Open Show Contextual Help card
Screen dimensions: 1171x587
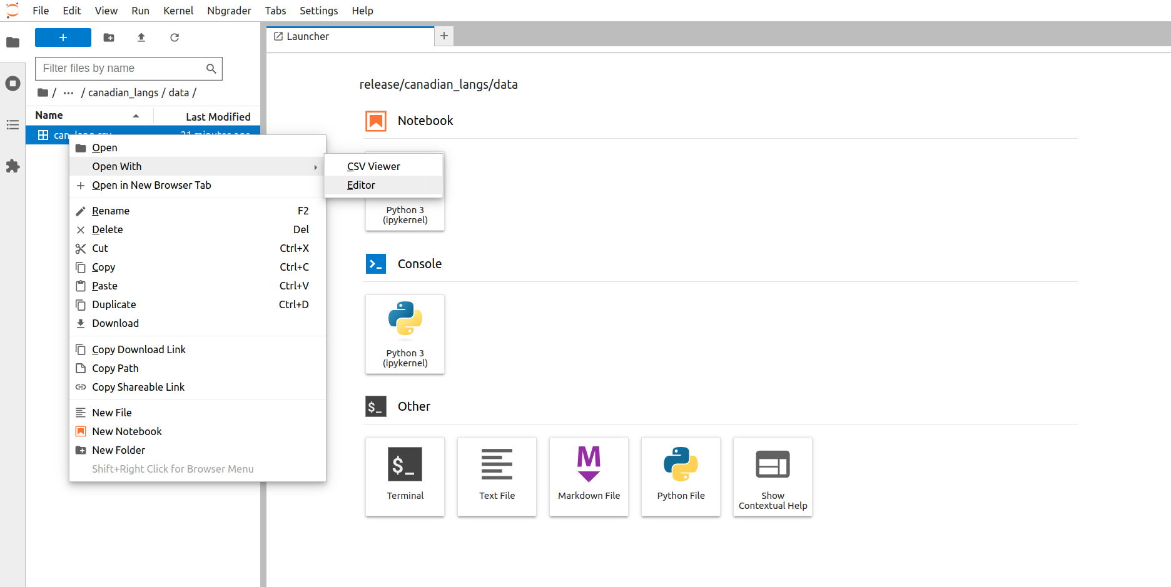click(x=773, y=477)
